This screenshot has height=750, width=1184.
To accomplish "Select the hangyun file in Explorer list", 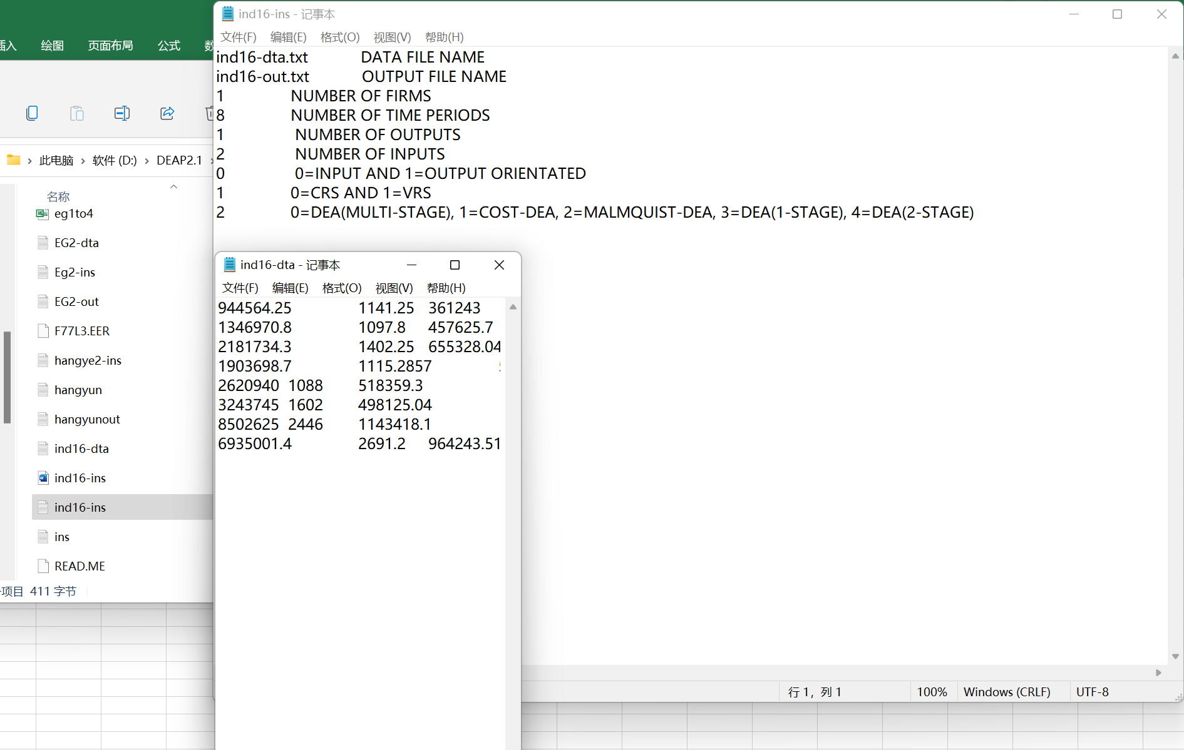I will click(78, 390).
